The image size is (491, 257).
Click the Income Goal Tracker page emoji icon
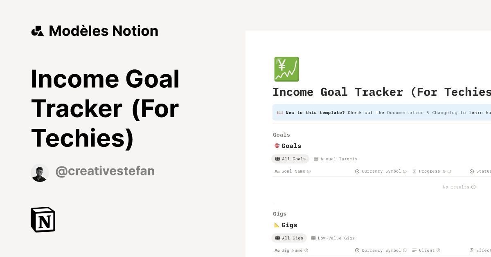(x=286, y=69)
